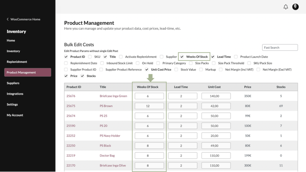Open Home in the sidebar

[x=11, y=41]
